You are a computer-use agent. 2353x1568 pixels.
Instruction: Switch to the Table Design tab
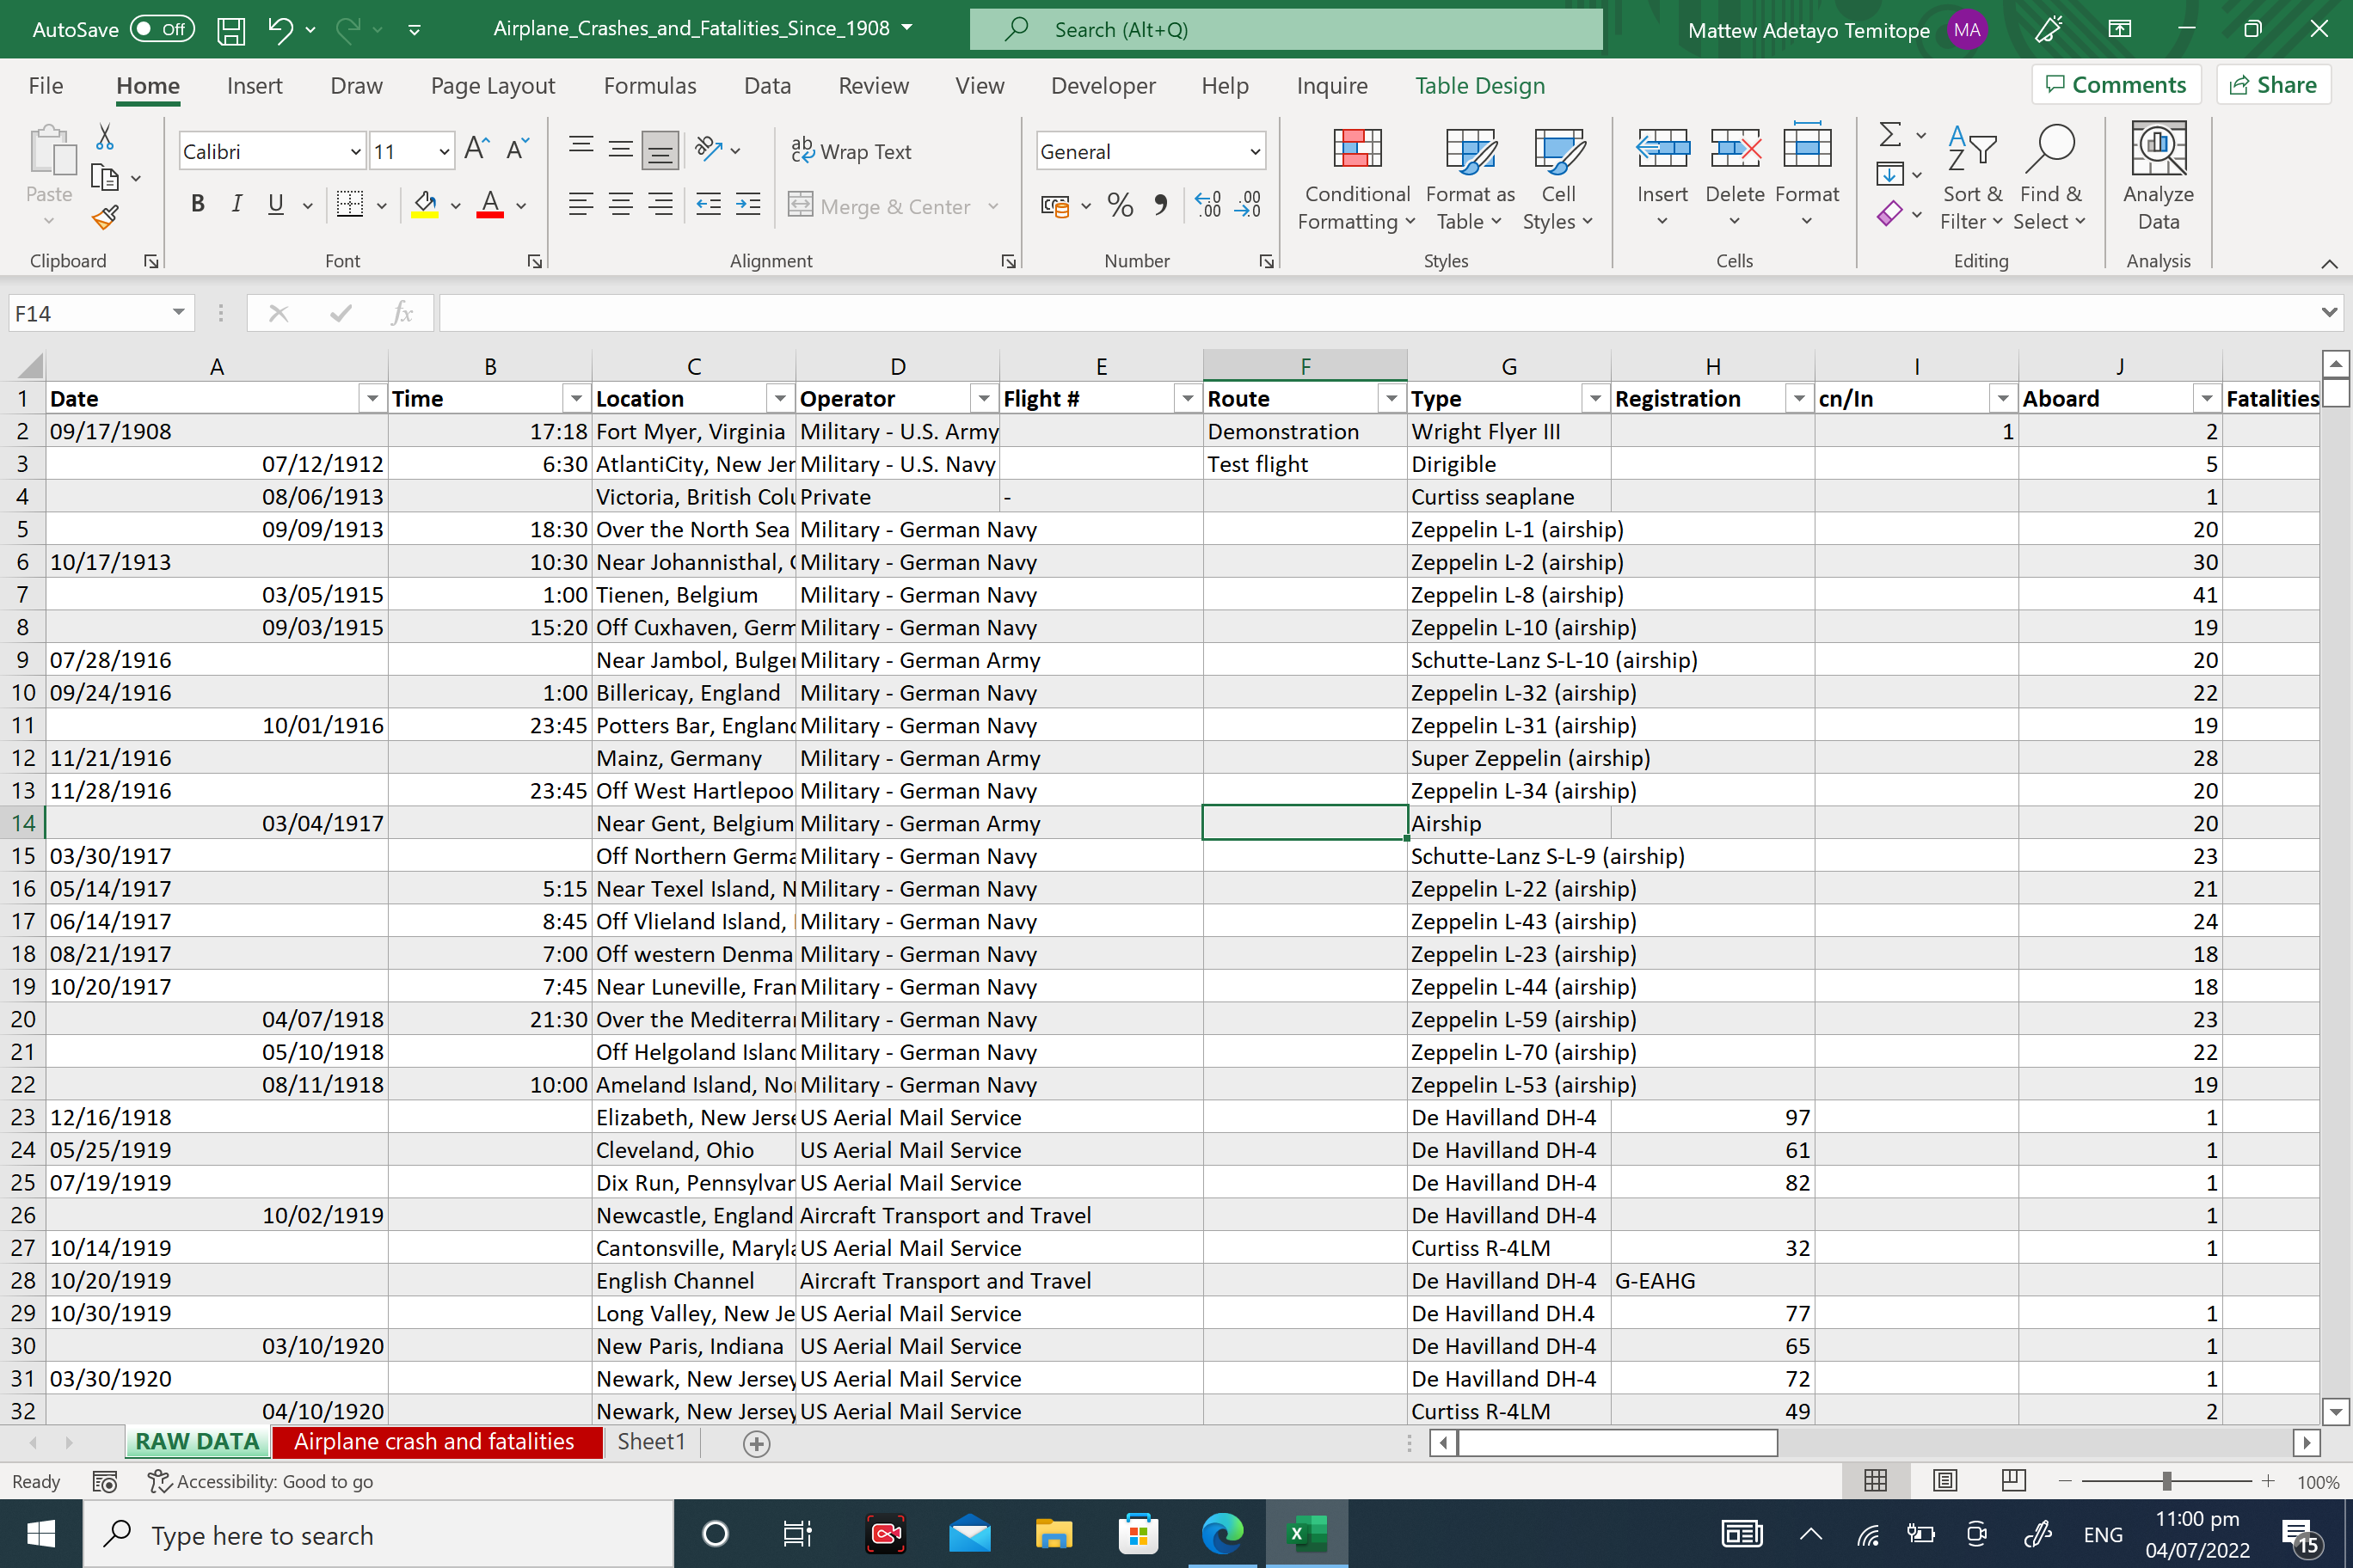(1479, 86)
